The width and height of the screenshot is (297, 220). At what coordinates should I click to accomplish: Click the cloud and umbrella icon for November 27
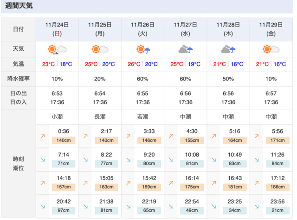click(186, 49)
